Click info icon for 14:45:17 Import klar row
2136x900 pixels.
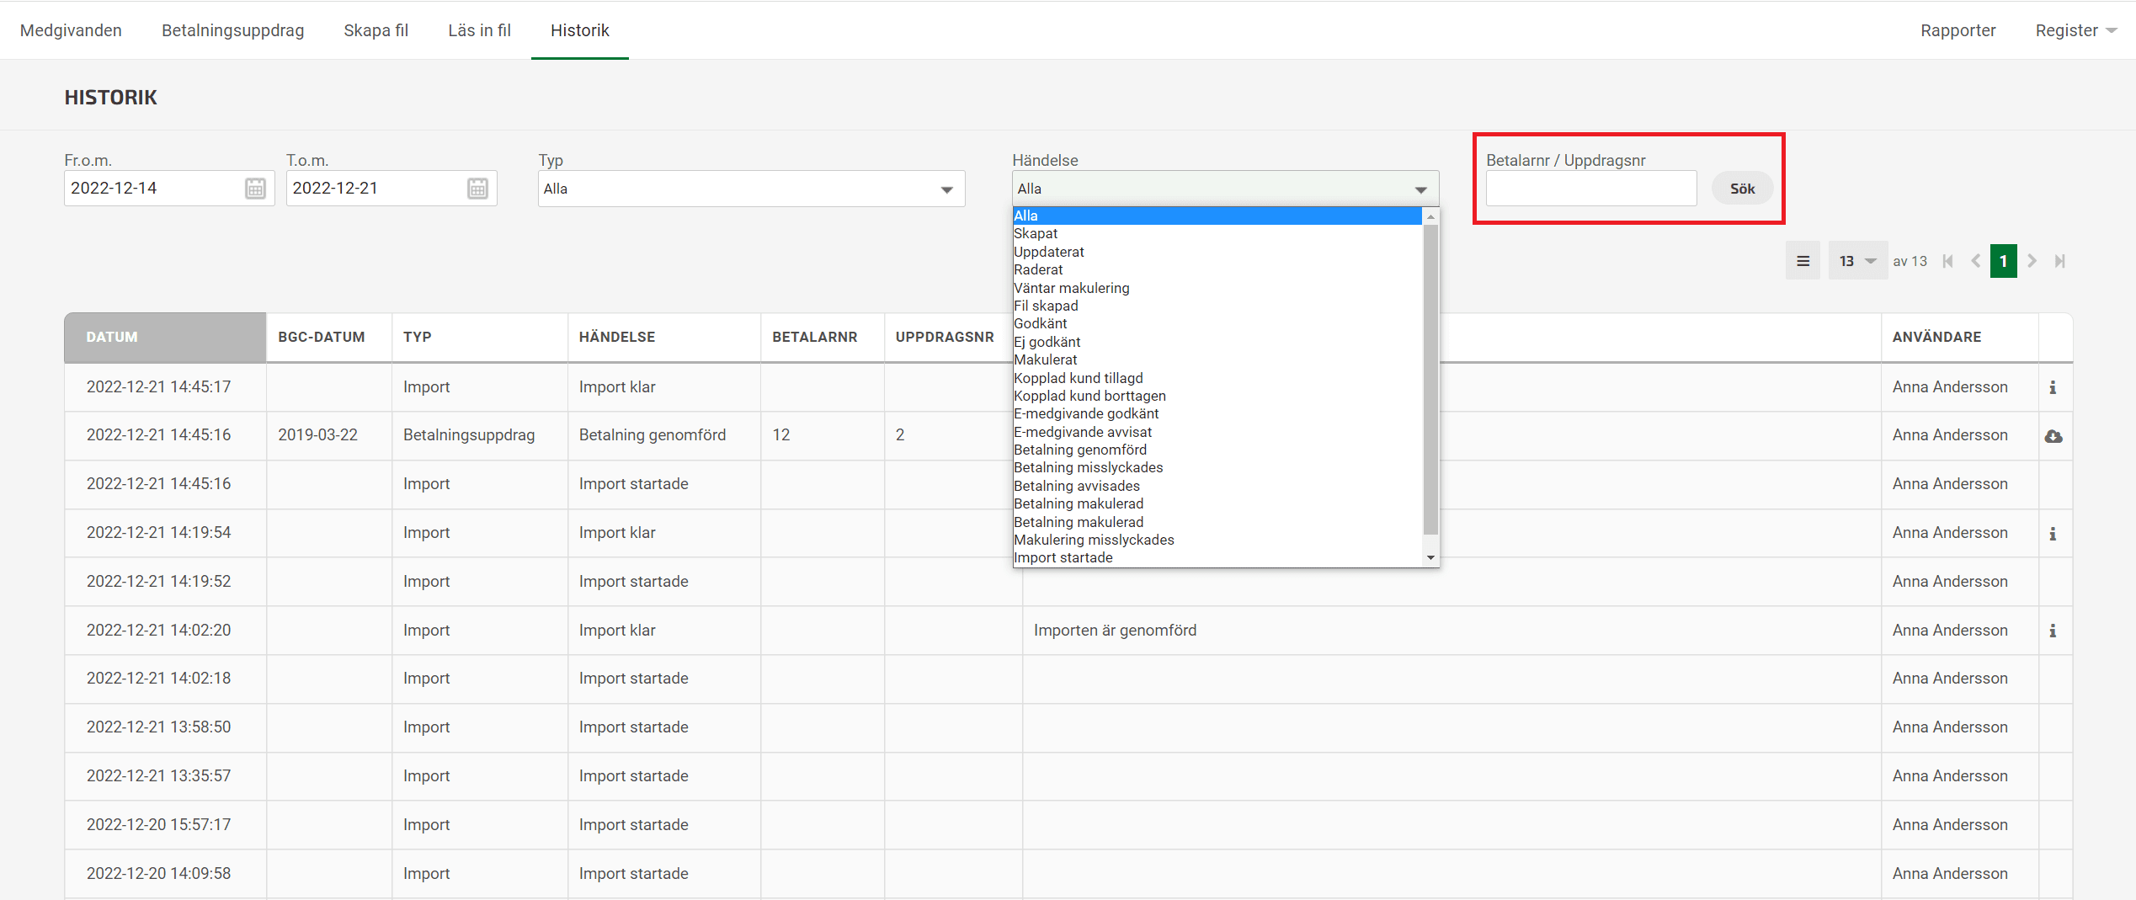pos(2053,387)
